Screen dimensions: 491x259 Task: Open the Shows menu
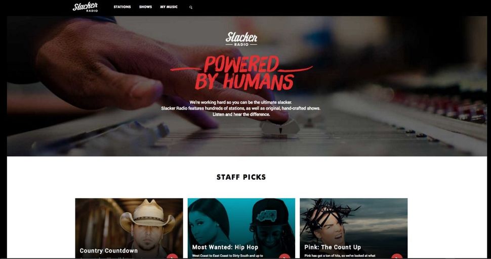point(146,7)
